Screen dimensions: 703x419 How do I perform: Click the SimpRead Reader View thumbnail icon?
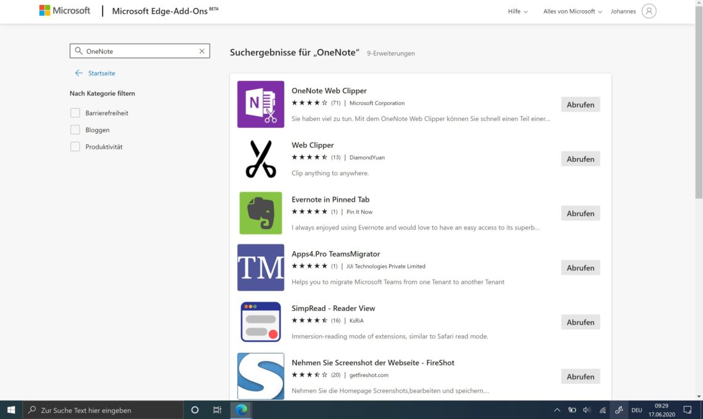tap(260, 322)
